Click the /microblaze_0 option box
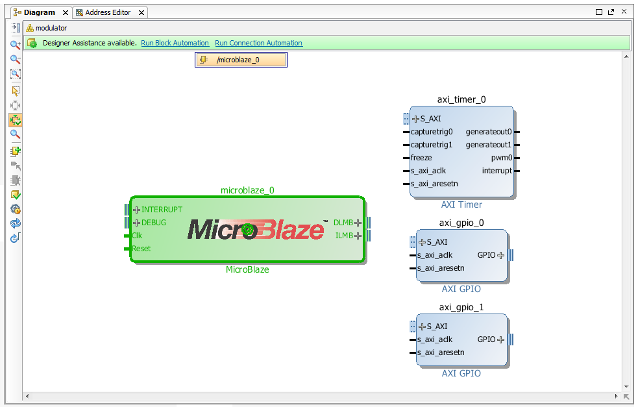This screenshot has width=638, height=407. (x=241, y=60)
